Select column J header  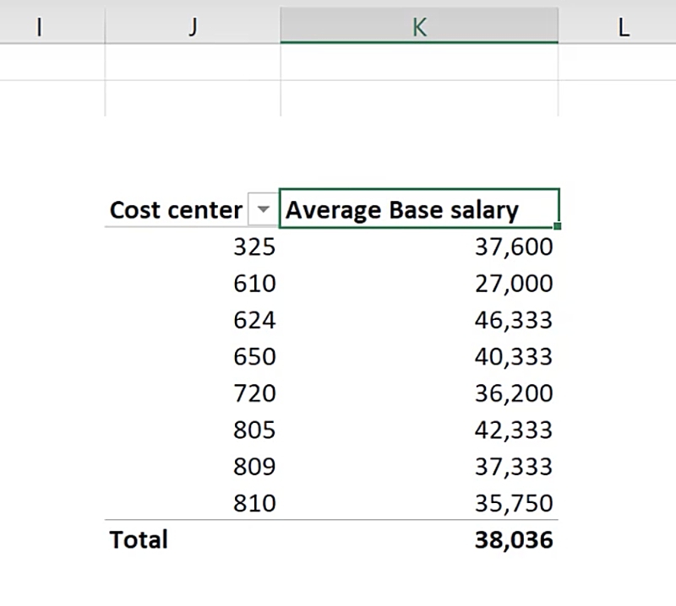coord(193,26)
